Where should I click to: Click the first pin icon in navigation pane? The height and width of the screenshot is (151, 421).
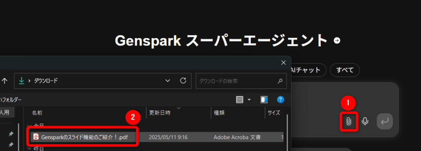click(x=11, y=134)
